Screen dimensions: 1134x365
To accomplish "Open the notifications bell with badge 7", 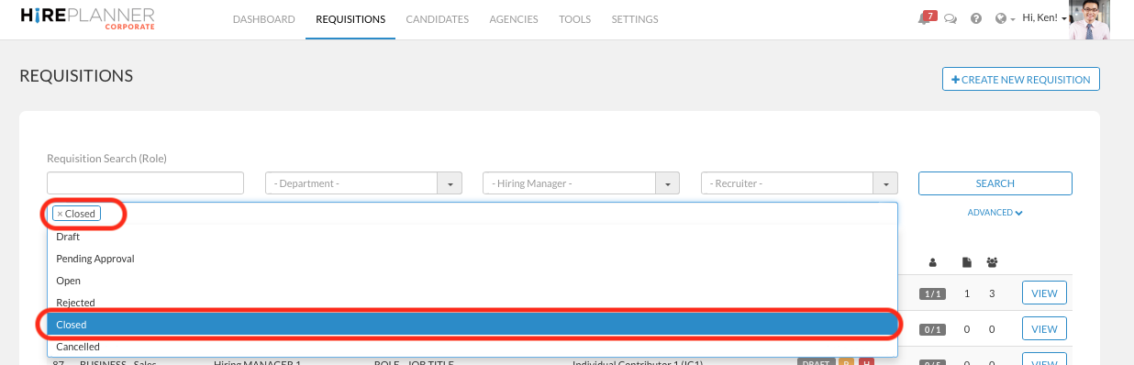I will pyautogui.click(x=927, y=18).
